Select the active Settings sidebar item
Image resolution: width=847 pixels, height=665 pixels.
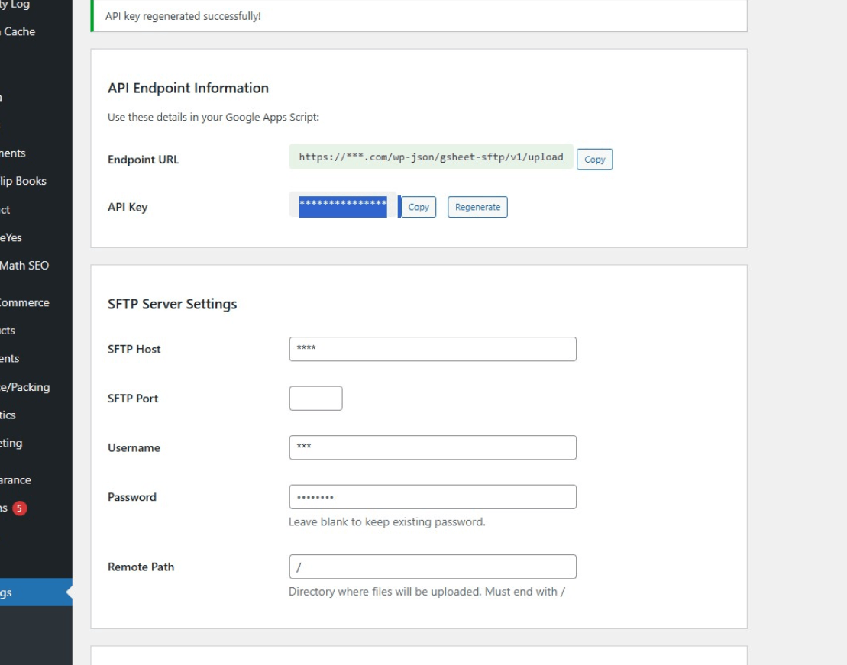[8, 592]
